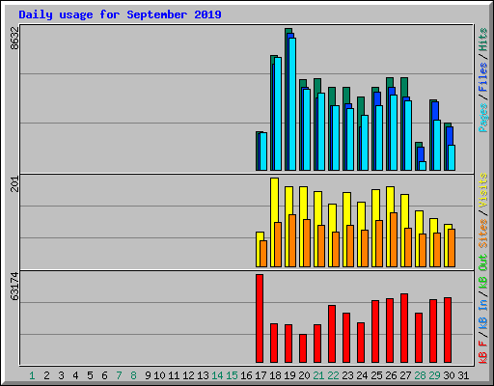The image size is (494, 386).
Task: Select day 10 on the x-axis
Action: (159, 375)
